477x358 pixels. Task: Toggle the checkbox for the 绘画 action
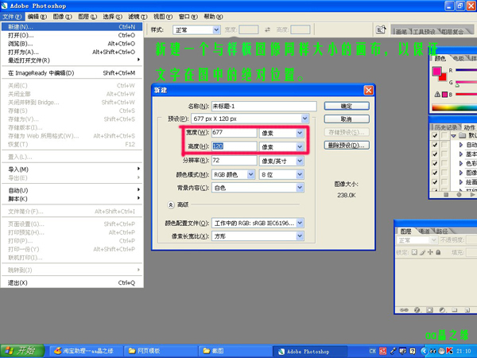pos(435,182)
